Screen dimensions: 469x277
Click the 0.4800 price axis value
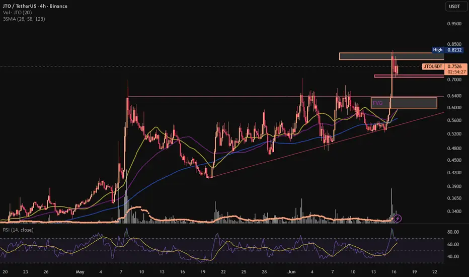[454, 148]
